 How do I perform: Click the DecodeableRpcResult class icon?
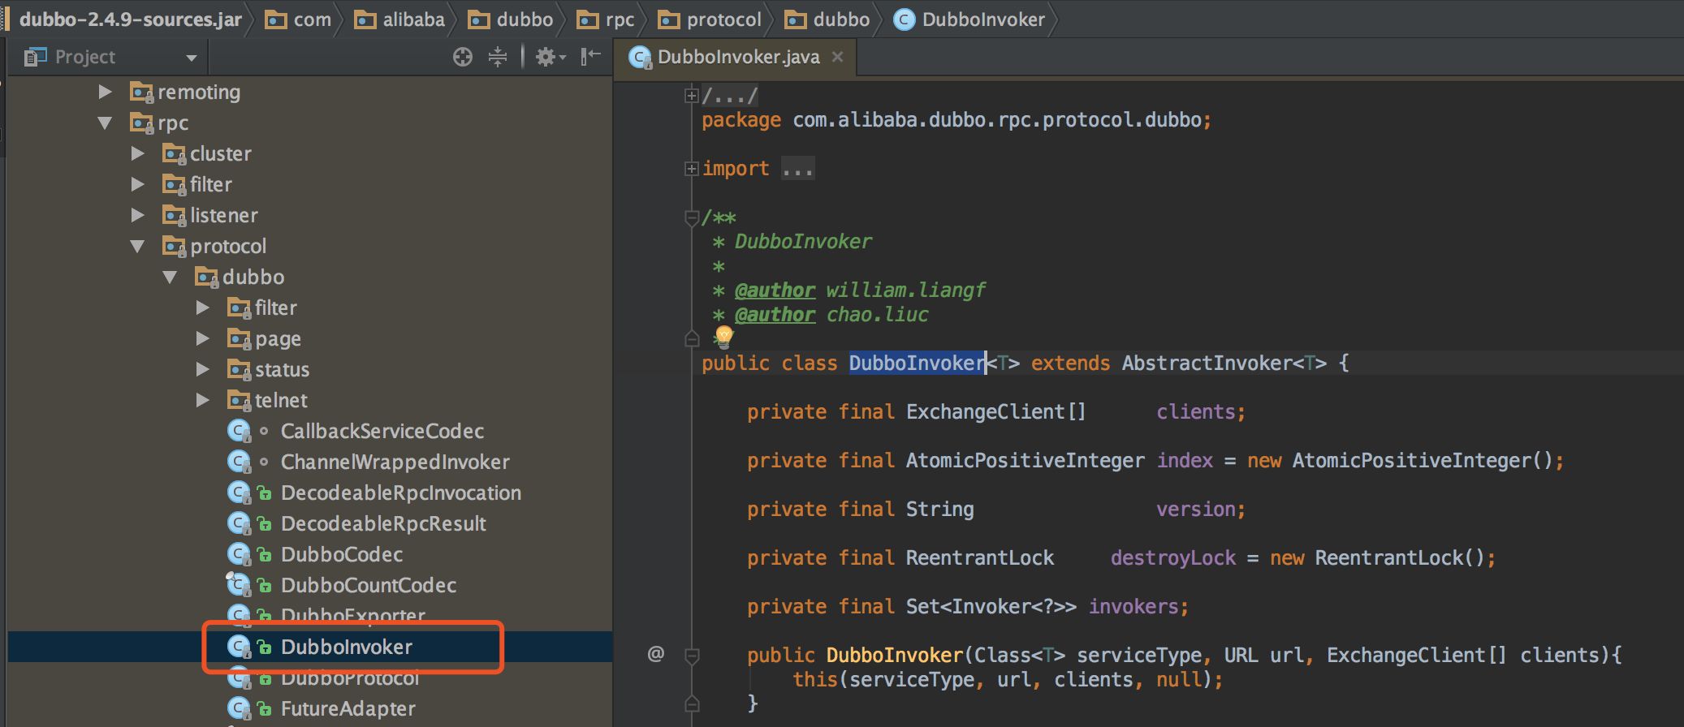[239, 523]
